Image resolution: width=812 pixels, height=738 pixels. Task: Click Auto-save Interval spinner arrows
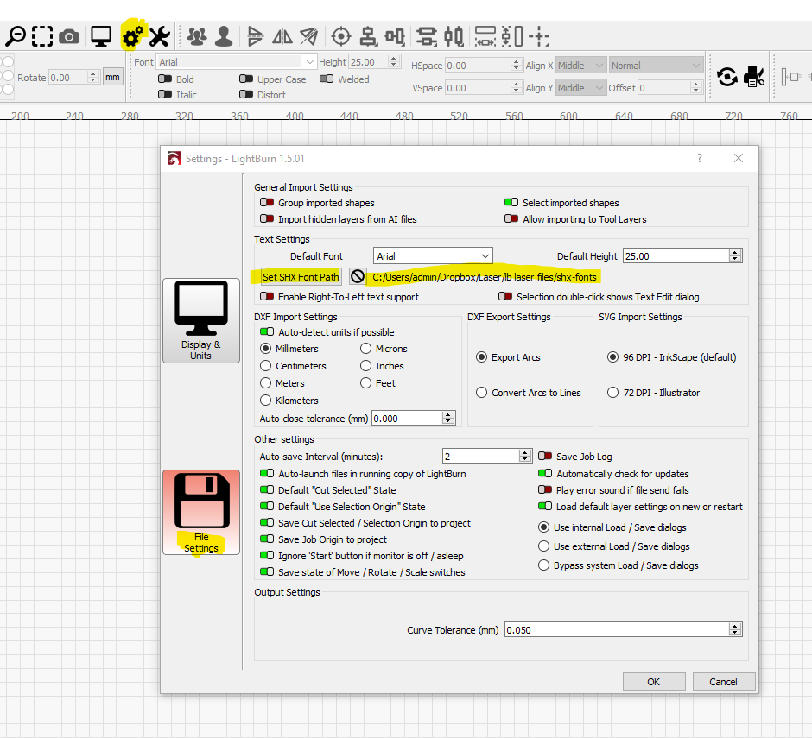tap(524, 456)
